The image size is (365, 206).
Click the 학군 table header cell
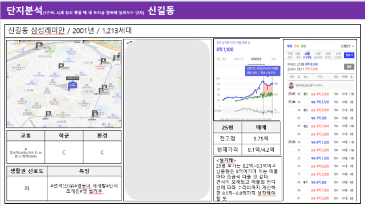[x=64, y=136]
